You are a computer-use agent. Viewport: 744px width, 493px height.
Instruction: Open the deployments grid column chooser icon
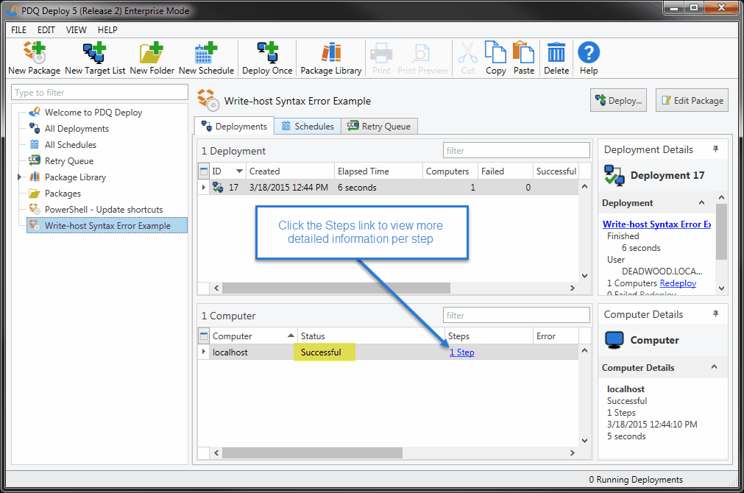pyautogui.click(x=204, y=171)
